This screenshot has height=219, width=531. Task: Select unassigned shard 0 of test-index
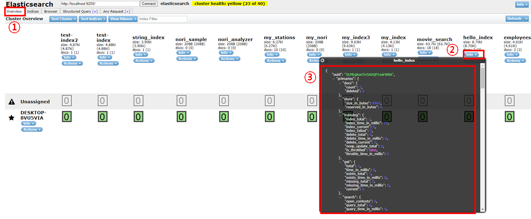click(x=103, y=100)
